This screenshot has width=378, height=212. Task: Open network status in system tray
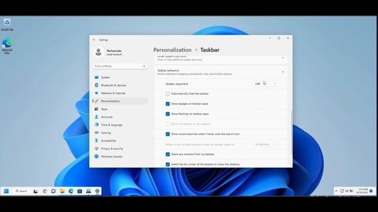[342, 191]
